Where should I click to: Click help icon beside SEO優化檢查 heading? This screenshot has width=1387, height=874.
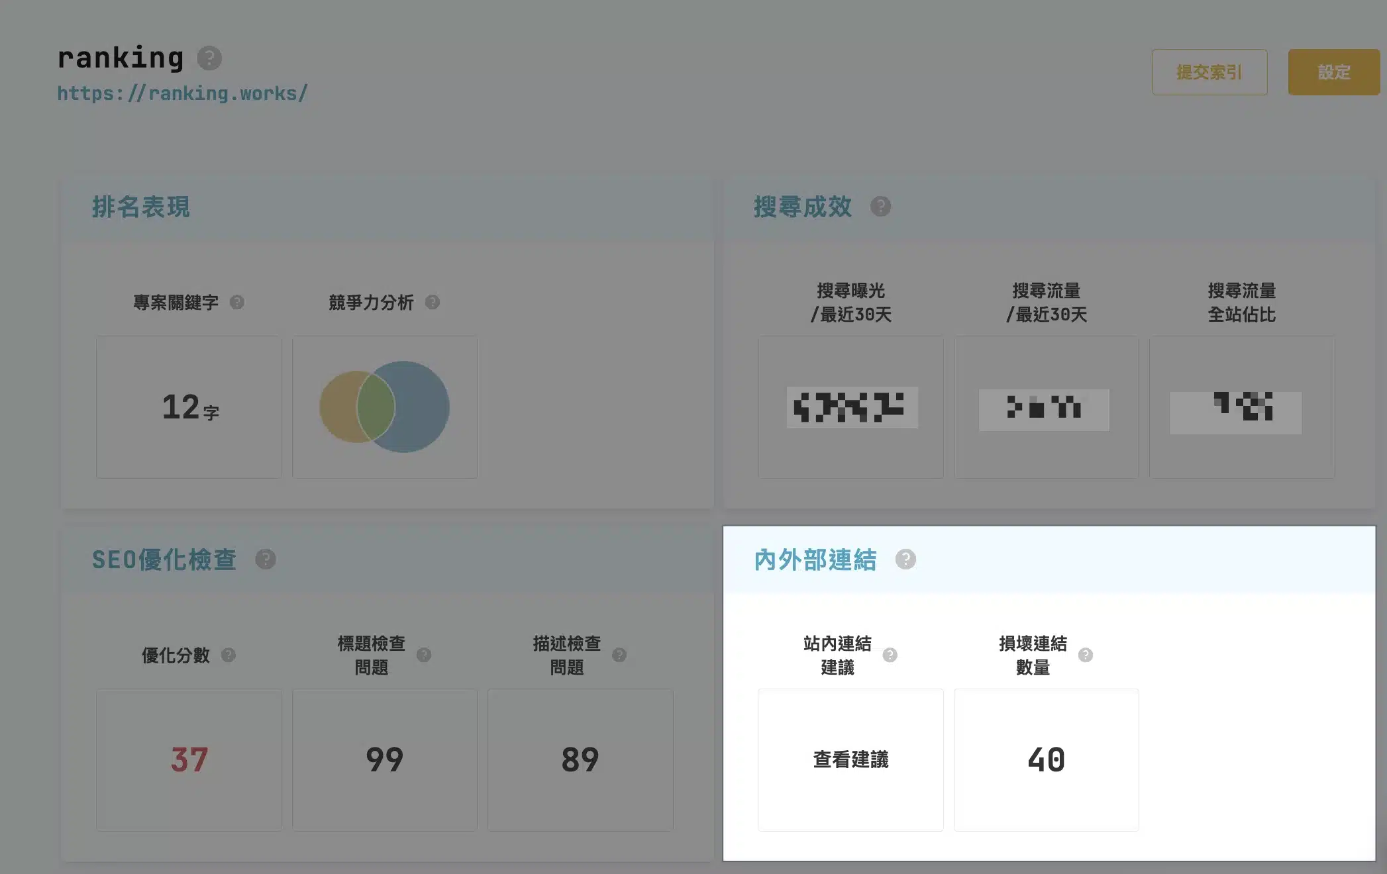click(266, 559)
